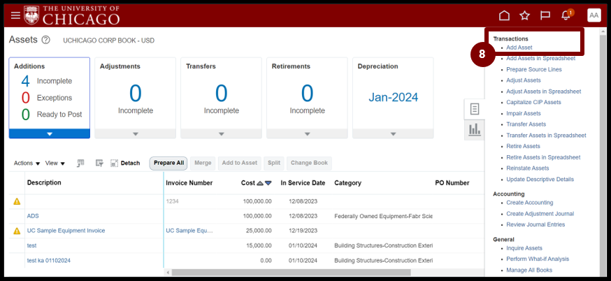
Task: Open the 'test ka 01102024' description link
Action: tap(49, 260)
